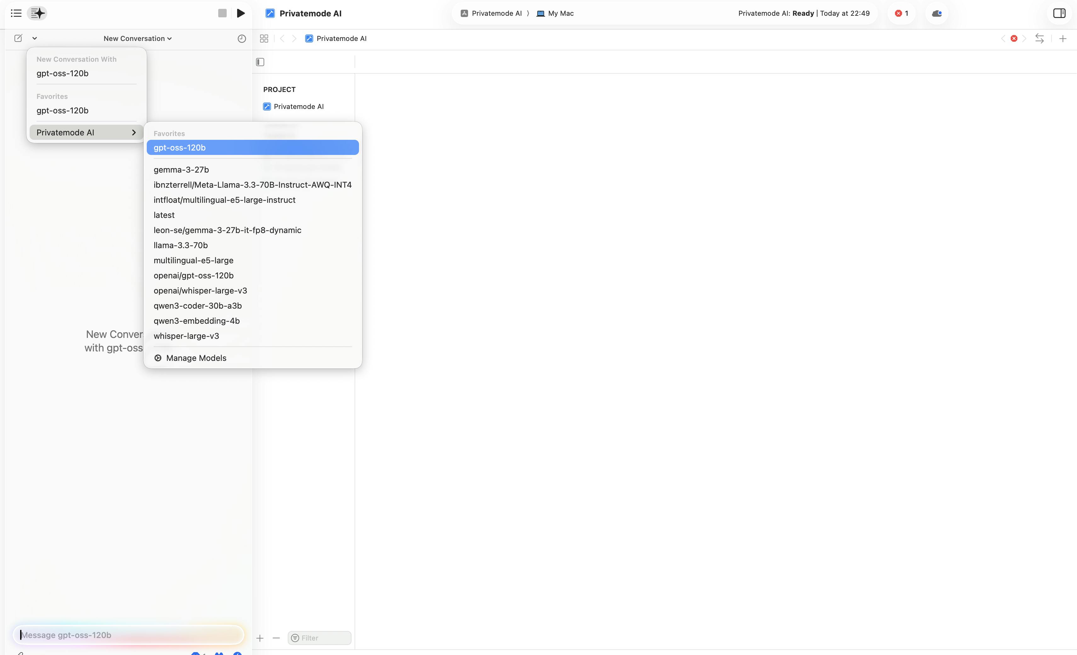This screenshot has width=1077, height=655.
Task: Choose gemma-3-27b in the model menu
Action: coord(181,169)
